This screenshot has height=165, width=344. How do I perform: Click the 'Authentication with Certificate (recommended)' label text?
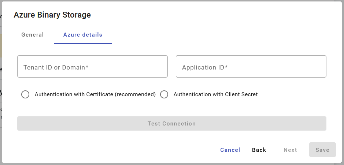tap(95, 94)
